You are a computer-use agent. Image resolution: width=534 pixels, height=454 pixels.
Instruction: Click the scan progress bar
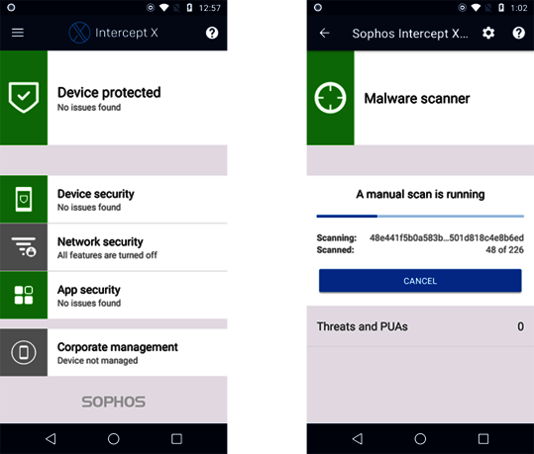click(420, 216)
